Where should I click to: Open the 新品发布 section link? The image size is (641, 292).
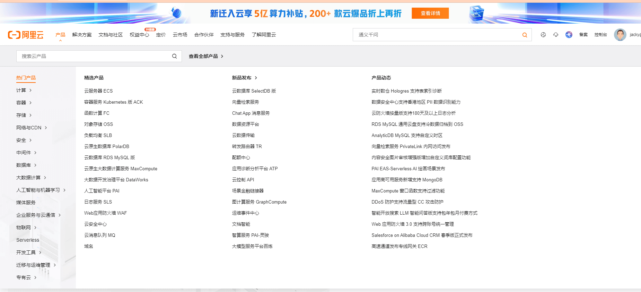pyautogui.click(x=245, y=78)
